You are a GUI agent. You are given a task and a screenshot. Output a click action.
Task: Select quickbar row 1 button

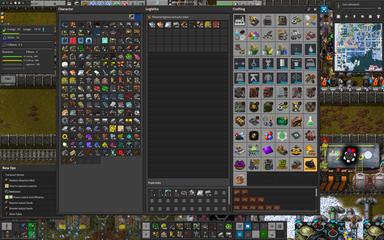pos(146,226)
